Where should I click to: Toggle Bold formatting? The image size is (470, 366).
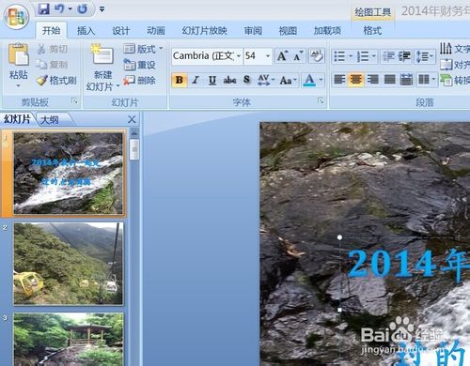point(180,80)
